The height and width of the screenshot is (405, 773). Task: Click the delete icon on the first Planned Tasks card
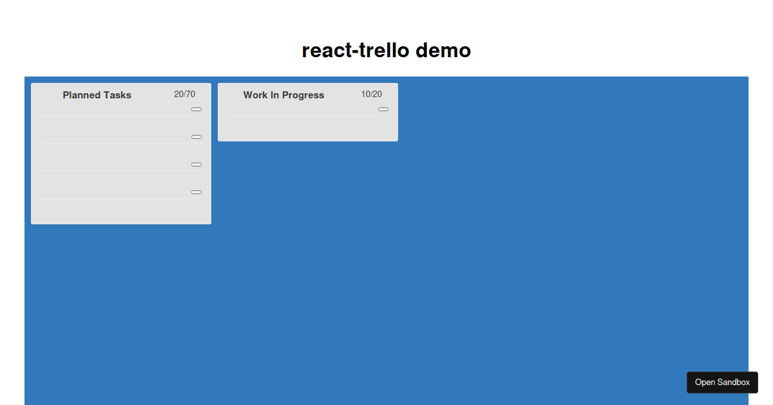tap(196, 109)
